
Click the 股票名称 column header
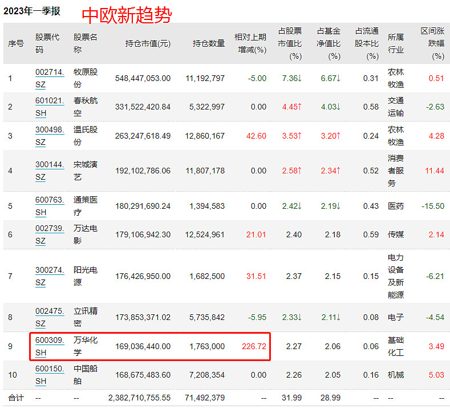pyautogui.click(x=85, y=43)
